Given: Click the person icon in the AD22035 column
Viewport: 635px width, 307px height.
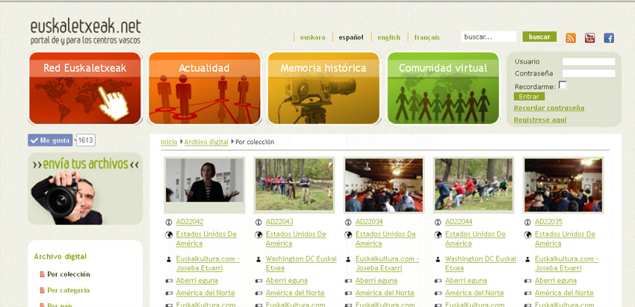Looking at the screenshot, I should (527, 259).
